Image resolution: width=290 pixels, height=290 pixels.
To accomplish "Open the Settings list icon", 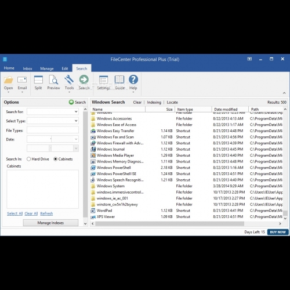I will (x=103, y=80).
